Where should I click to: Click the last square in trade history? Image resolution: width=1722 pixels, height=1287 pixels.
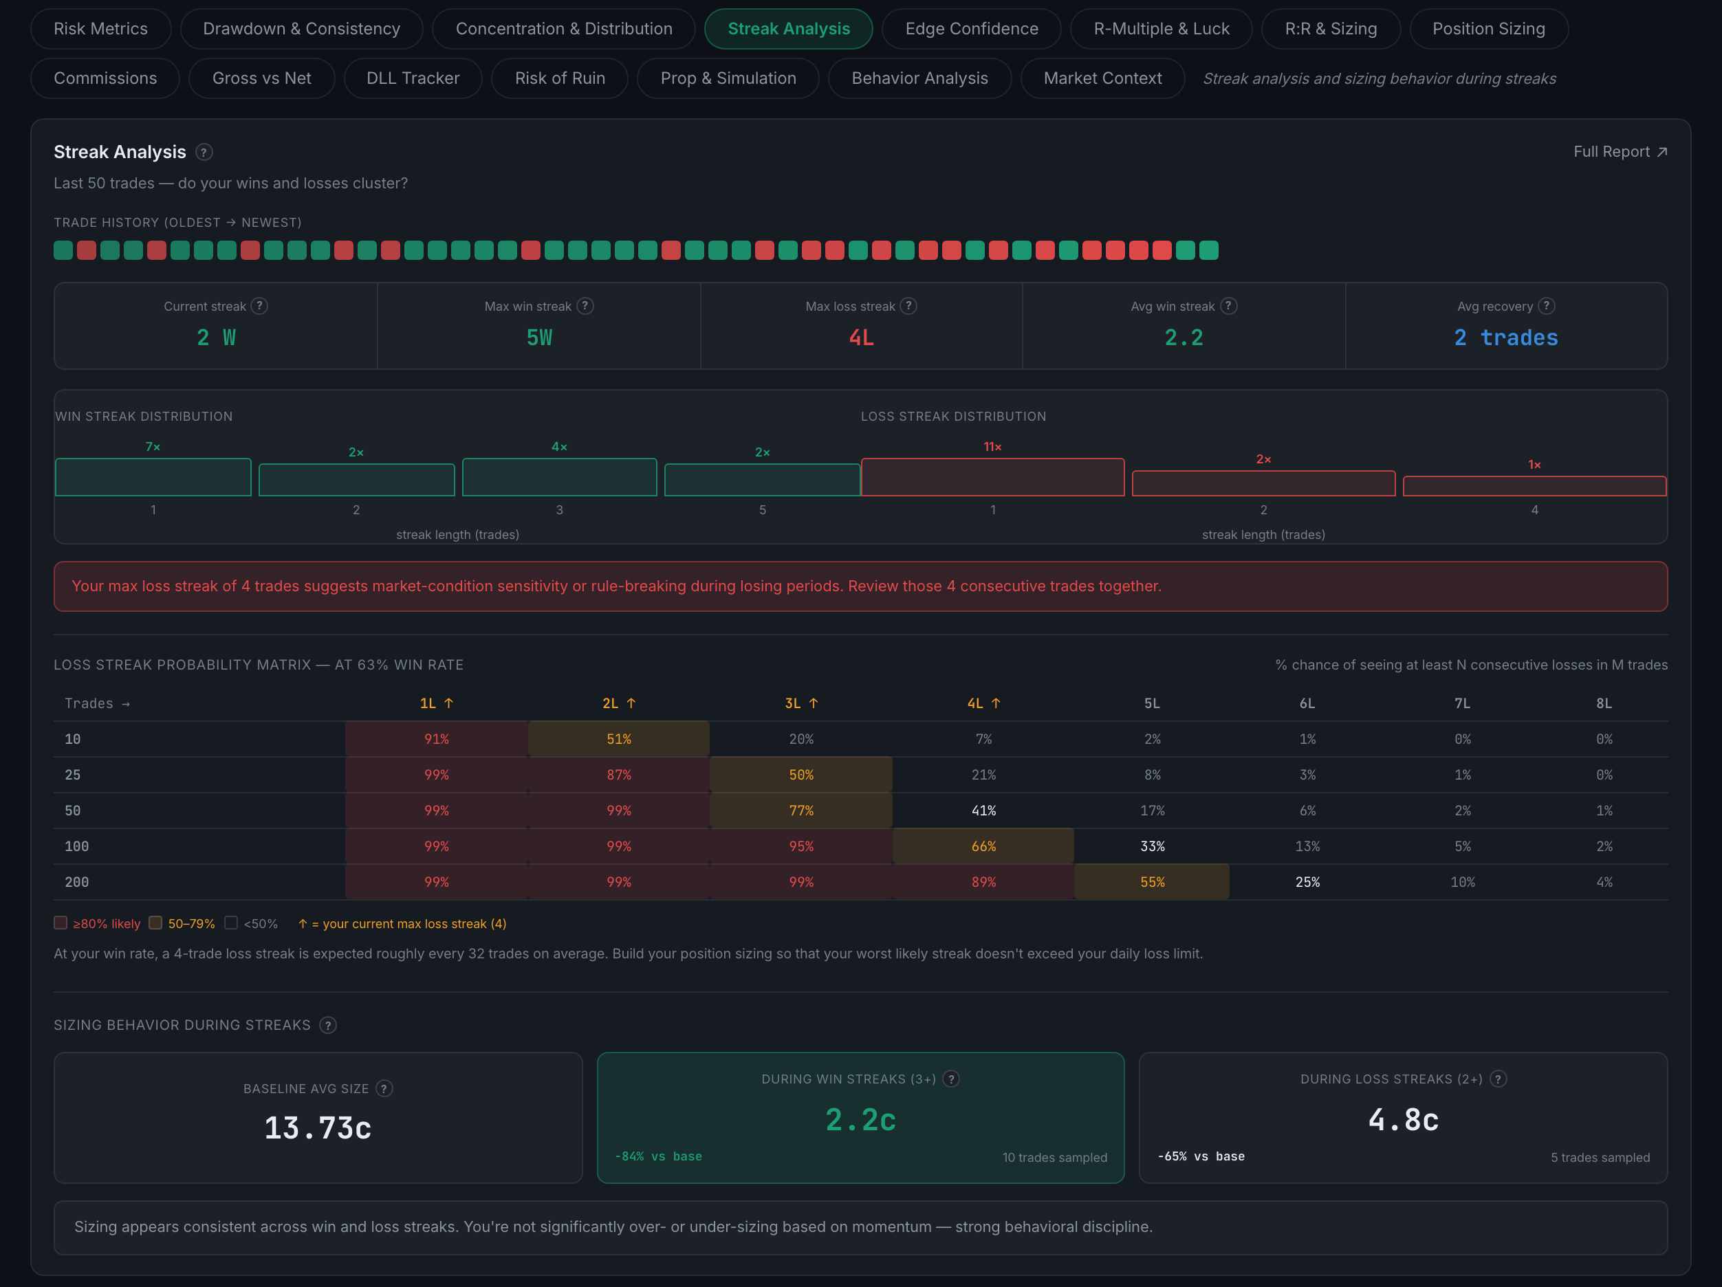coord(1209,250)
